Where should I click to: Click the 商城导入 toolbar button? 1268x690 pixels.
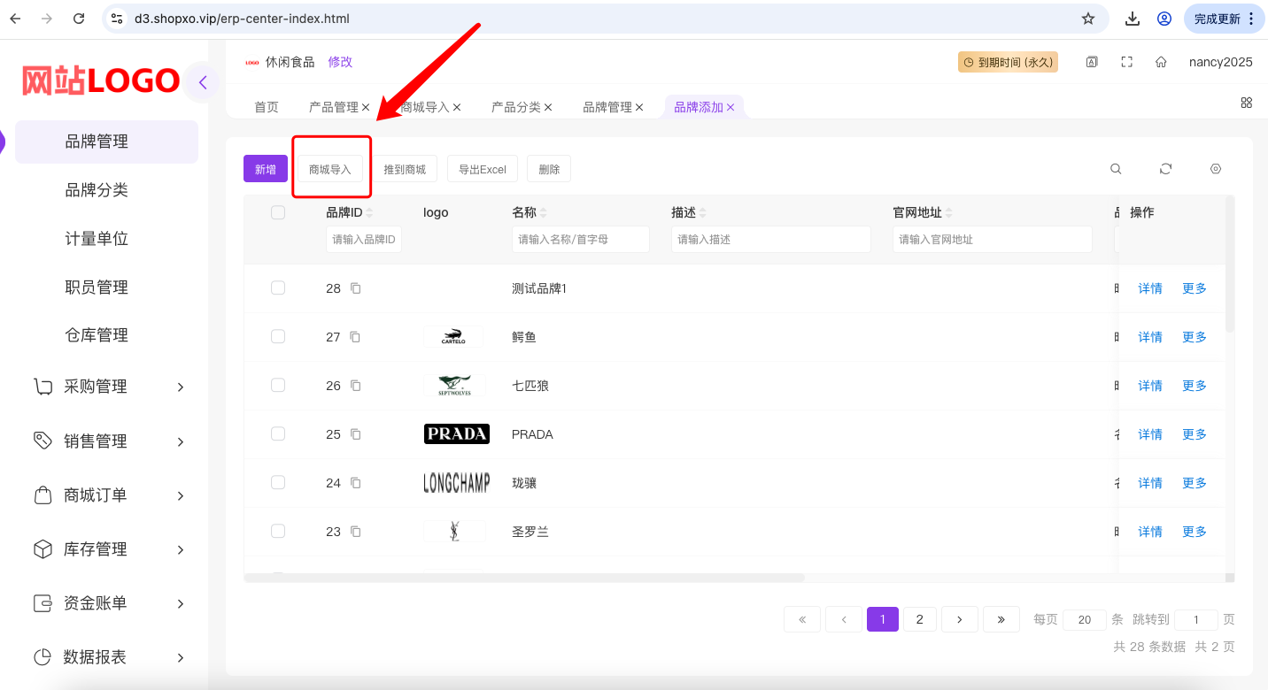click(330, 169)
